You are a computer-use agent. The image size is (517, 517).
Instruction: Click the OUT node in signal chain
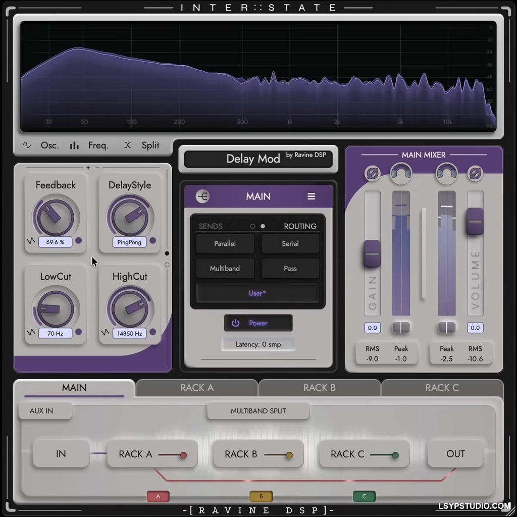pyautogui.click(x=456, y=454)
